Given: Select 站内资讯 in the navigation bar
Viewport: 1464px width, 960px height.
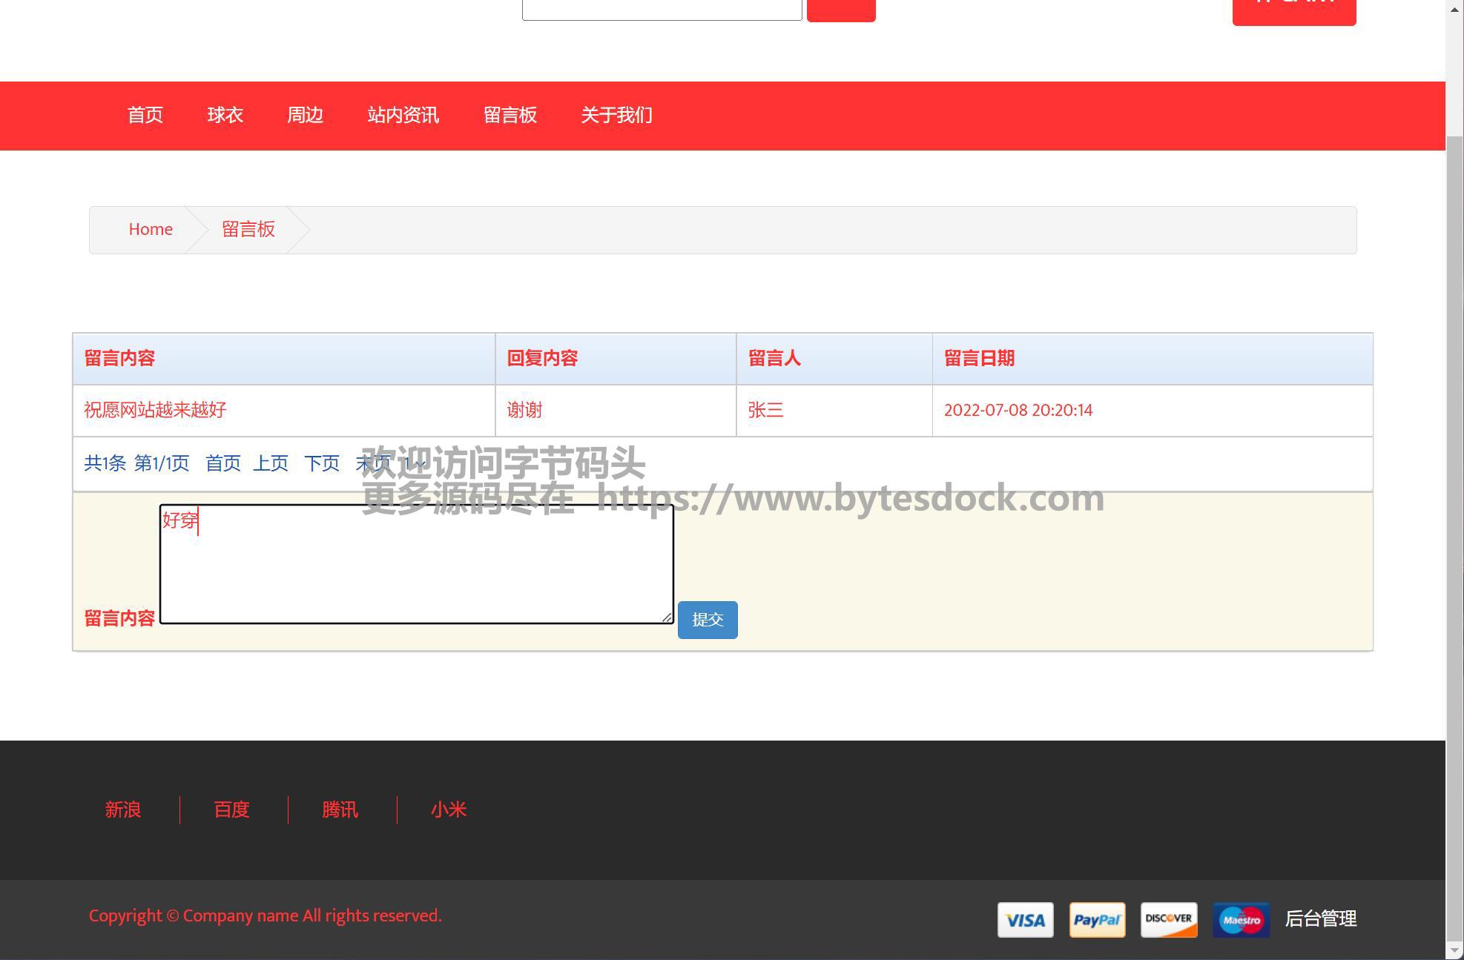Looking at the screenshot, I should tap(403, 116).
